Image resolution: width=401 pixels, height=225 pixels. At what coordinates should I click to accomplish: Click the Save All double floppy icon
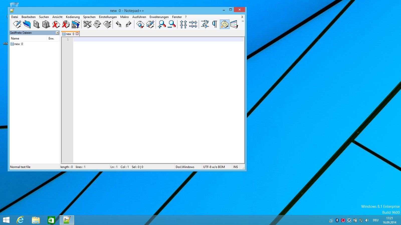point(46,24)
